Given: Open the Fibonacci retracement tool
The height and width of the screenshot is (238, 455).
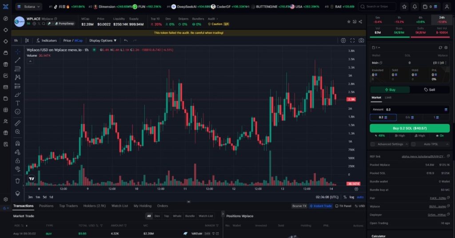Looking at the screenshot, I should point(18,69).
